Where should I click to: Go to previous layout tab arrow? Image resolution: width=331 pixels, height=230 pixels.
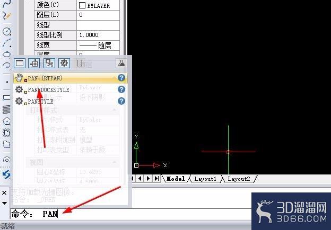(140, 179)
